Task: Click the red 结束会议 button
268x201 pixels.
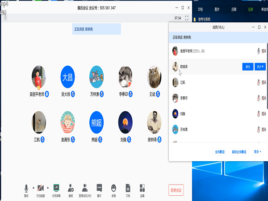Action: click(176, 190)
